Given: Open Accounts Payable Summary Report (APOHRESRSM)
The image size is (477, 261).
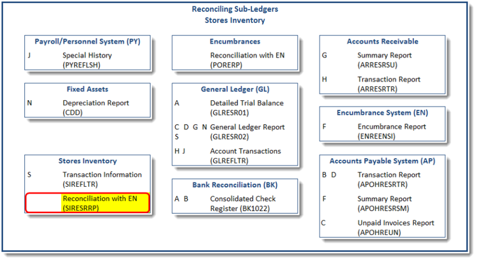Looking at the screenshot, I should (384, 203).
